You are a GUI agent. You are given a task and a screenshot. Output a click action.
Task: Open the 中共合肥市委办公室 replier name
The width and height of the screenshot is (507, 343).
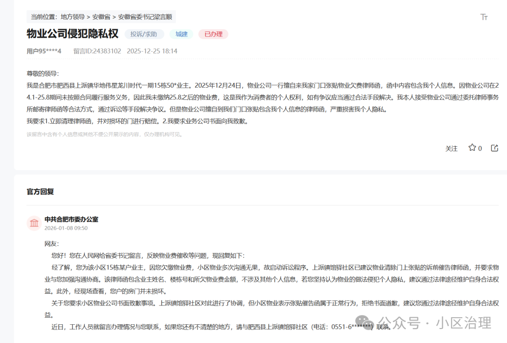71,219
